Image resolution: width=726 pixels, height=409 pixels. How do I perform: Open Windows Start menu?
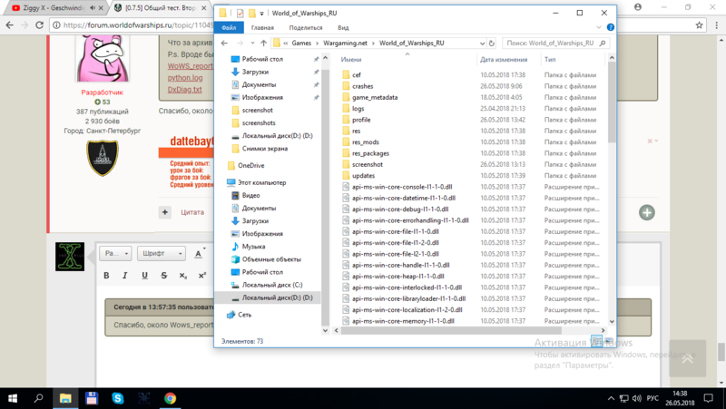pos(13,398)
